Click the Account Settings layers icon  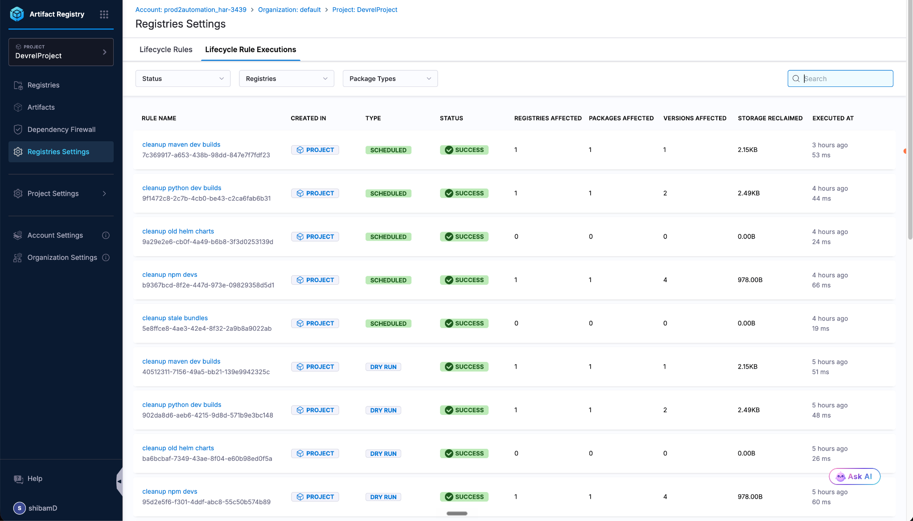18,235
